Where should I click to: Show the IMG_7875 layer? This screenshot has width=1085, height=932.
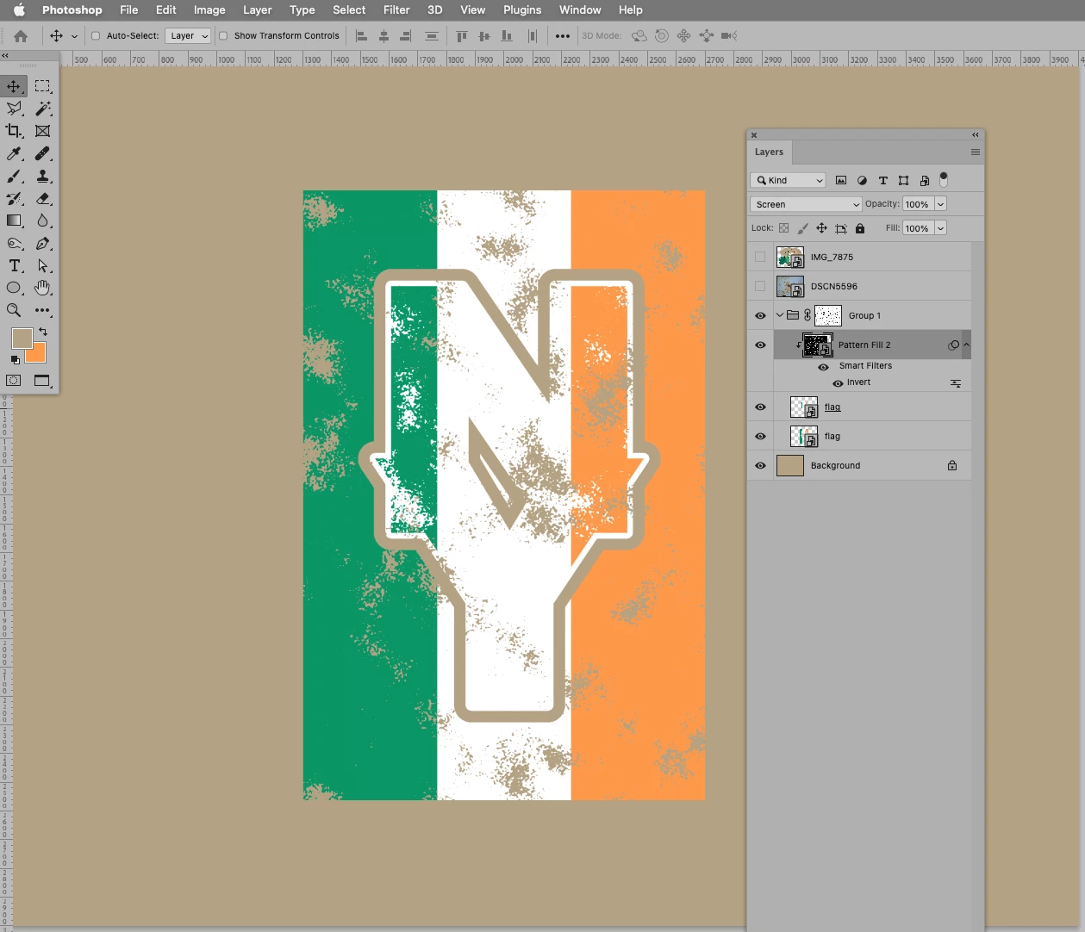[760, 257]
